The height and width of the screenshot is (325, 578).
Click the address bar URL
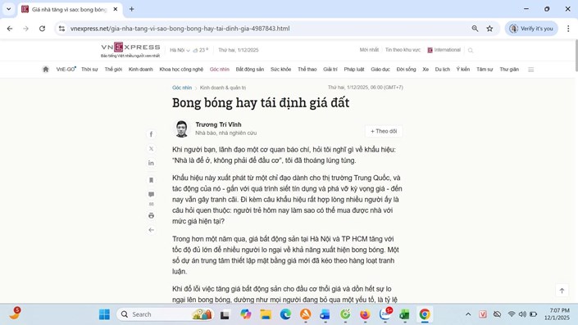click(x=180, y=29)
